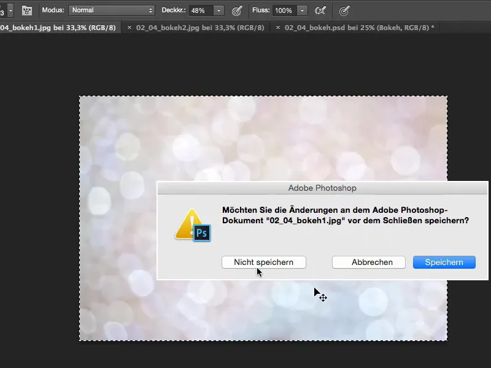This screenshot has width=491, height=368.
Task: Click the Nicht speichern button
Action: click(x=263, y=262)
